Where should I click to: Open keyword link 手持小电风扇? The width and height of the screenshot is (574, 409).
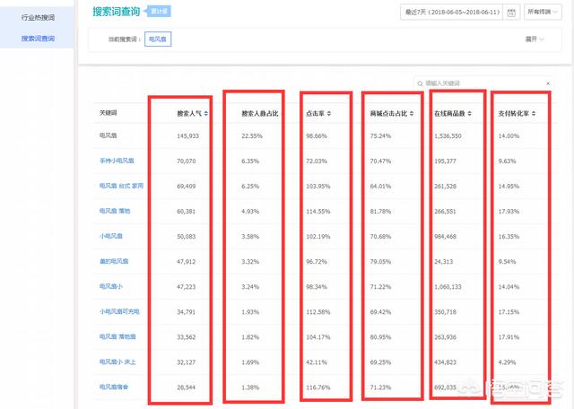tap(117, 161)
